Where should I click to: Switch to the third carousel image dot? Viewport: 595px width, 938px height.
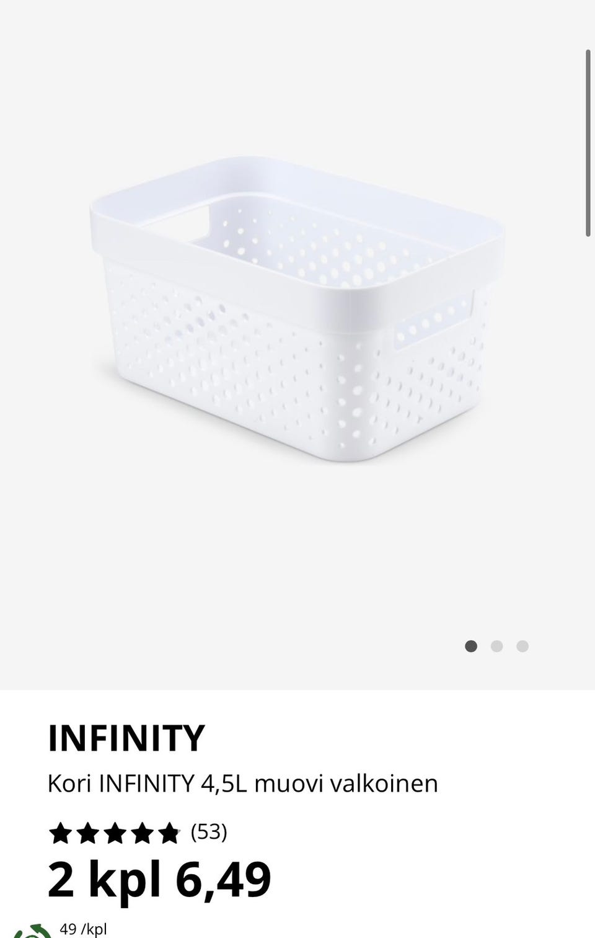tap(522, 646)
